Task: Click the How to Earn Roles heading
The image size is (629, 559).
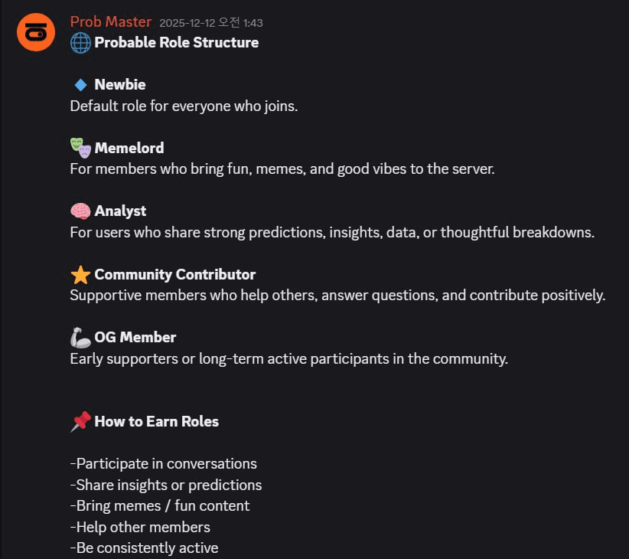Action: (156, 422)
